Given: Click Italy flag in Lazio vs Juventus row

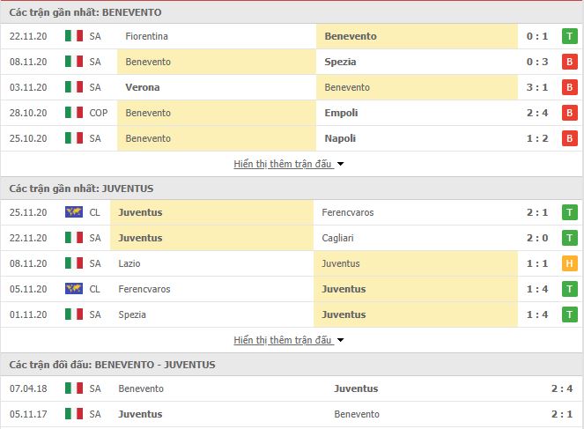Looking at the screenshot, I should (x=74, y=263).
